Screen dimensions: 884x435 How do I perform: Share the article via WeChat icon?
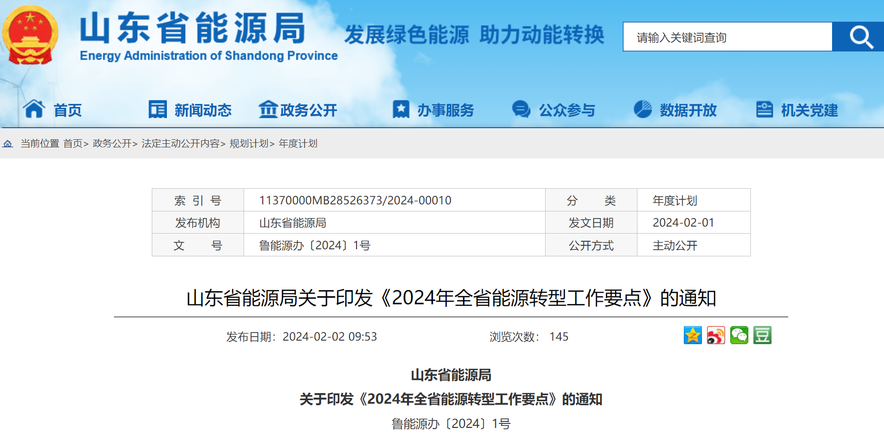[x=739, y=336]
